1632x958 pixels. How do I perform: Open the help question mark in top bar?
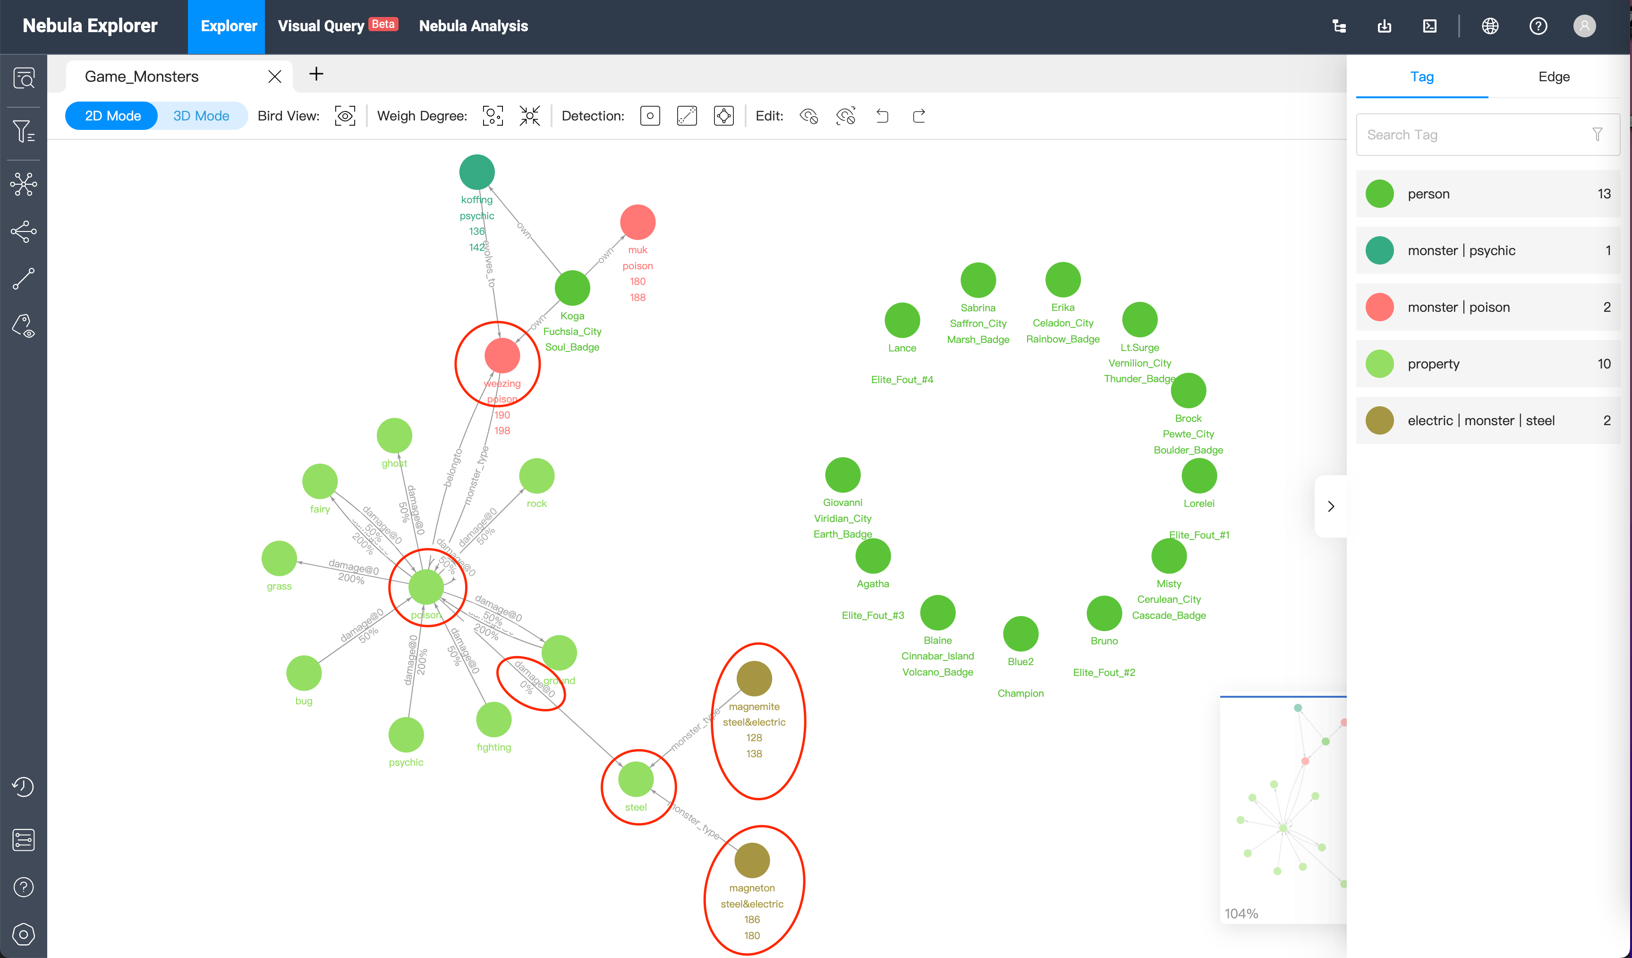1538,26
